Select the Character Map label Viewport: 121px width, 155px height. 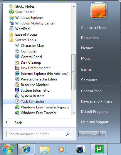(x=32, y=46)
